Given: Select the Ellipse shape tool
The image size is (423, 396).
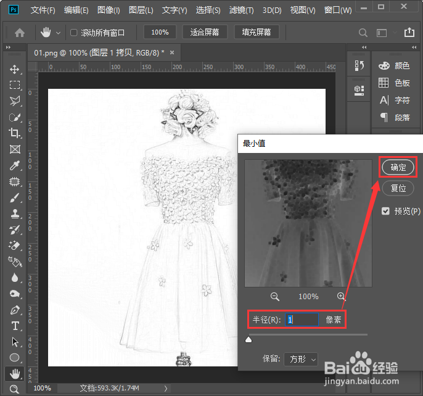Looking at the screenshot, I should [x=15, y=358].
